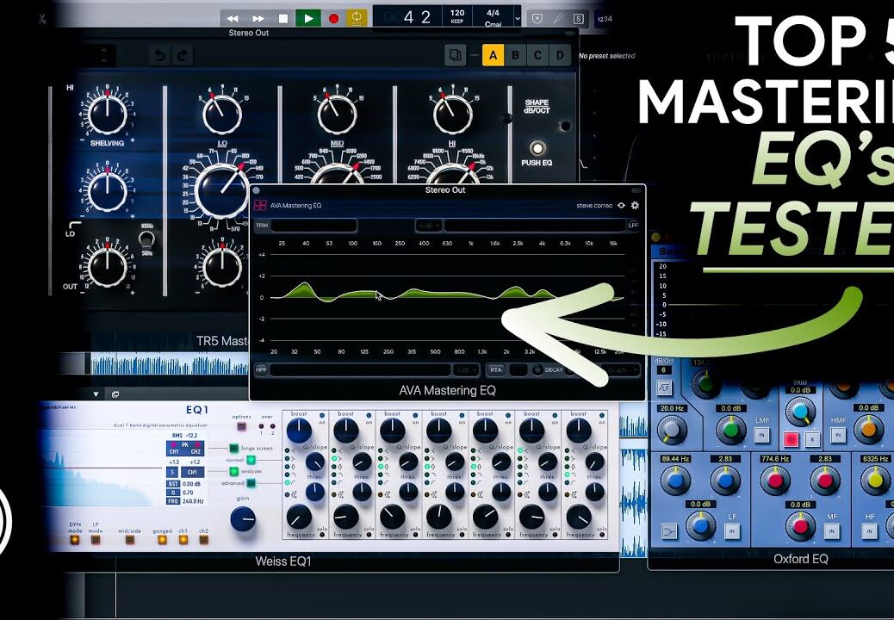Select ch2 button in Weiss EQ1
The image size is (894, 620).
pyautogui.click(x=203, y=539)
